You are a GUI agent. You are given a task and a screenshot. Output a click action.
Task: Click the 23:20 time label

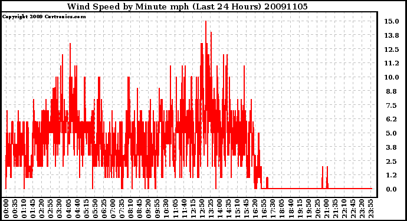pos(362,209)
